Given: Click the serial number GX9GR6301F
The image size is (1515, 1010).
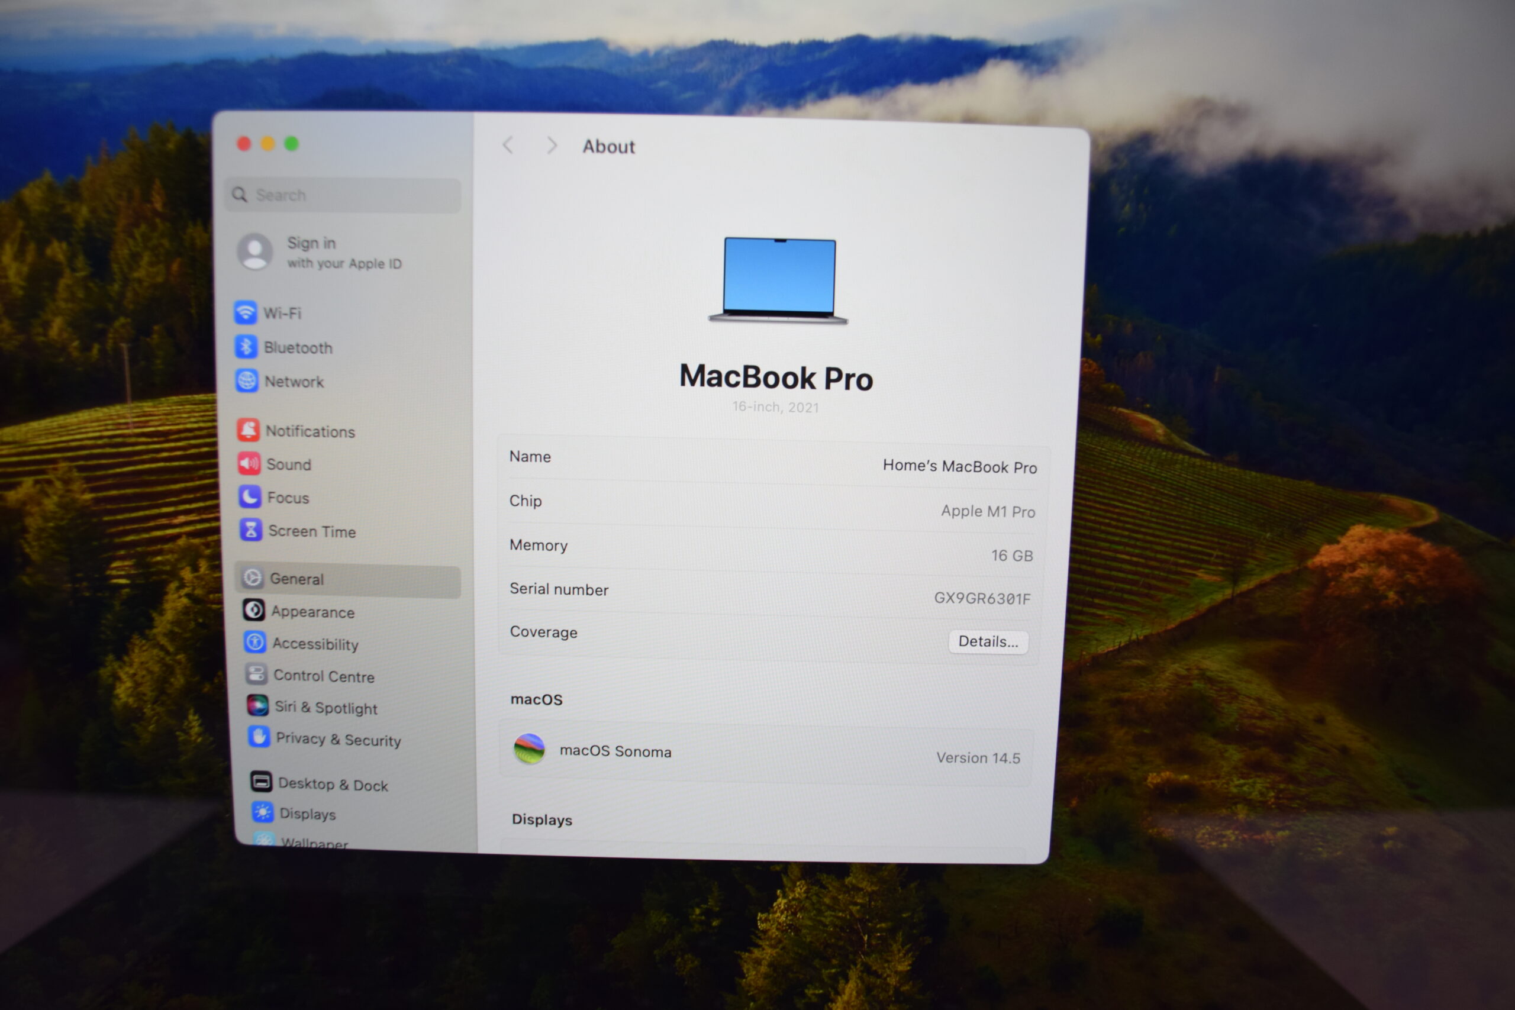Looking at the screenshot, I should click(982, 598).
